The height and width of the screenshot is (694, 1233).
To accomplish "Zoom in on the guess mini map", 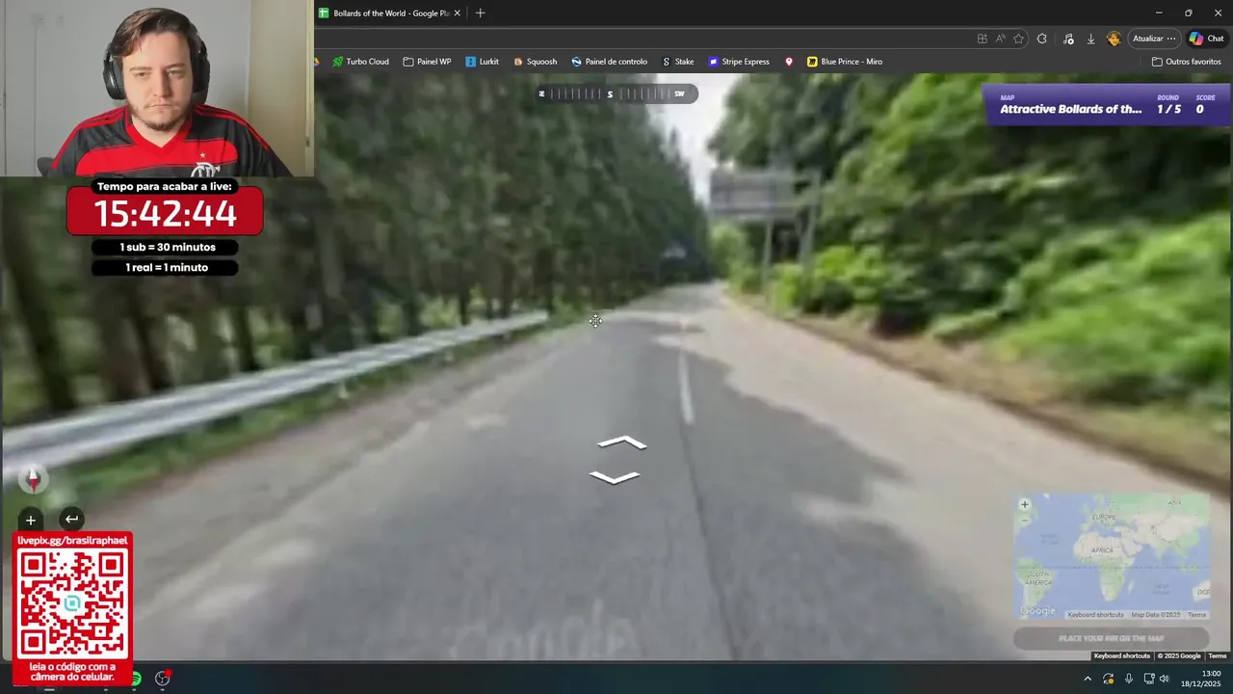I will (1024, 504).
